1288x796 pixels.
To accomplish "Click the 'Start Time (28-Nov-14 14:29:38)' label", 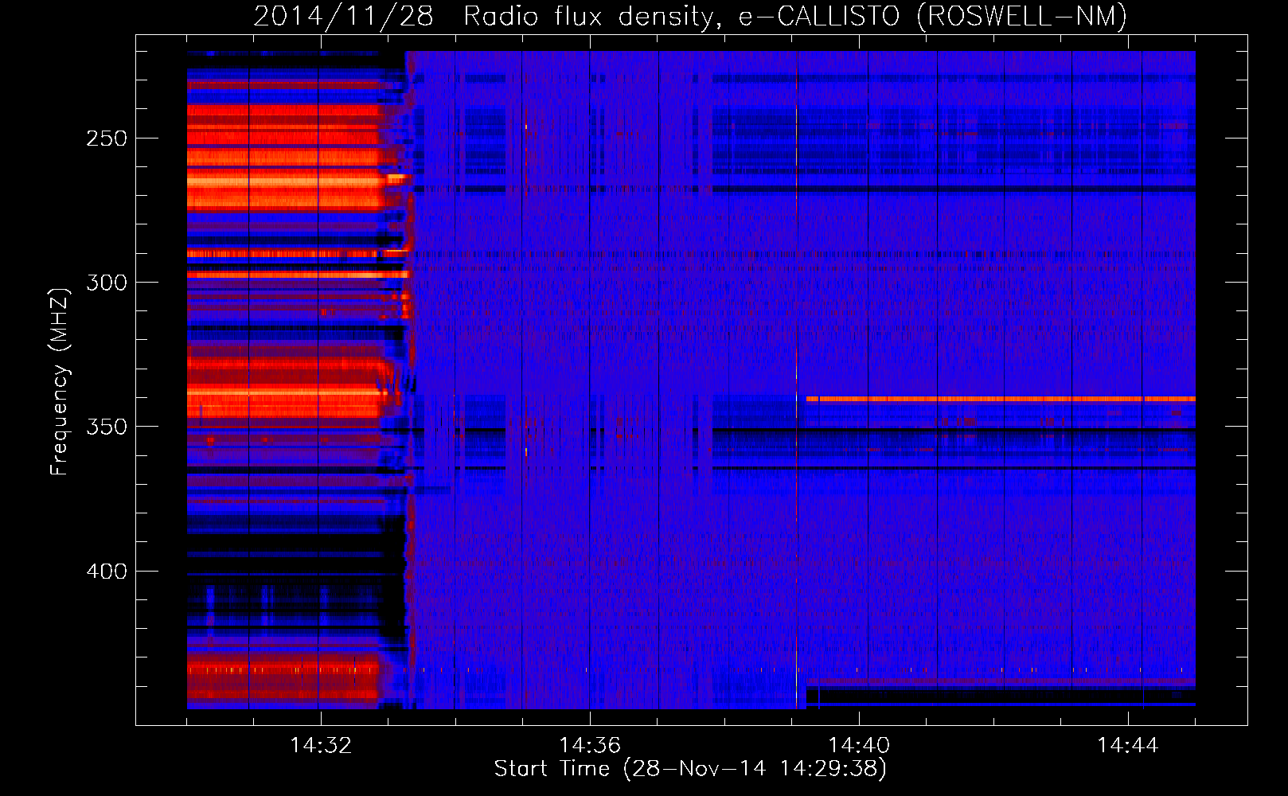I will pos(690,769).
